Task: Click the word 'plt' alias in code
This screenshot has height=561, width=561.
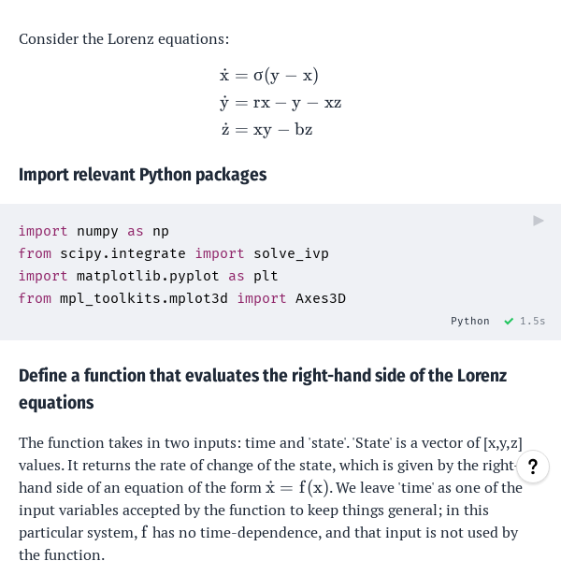Action: pos(266,276)
